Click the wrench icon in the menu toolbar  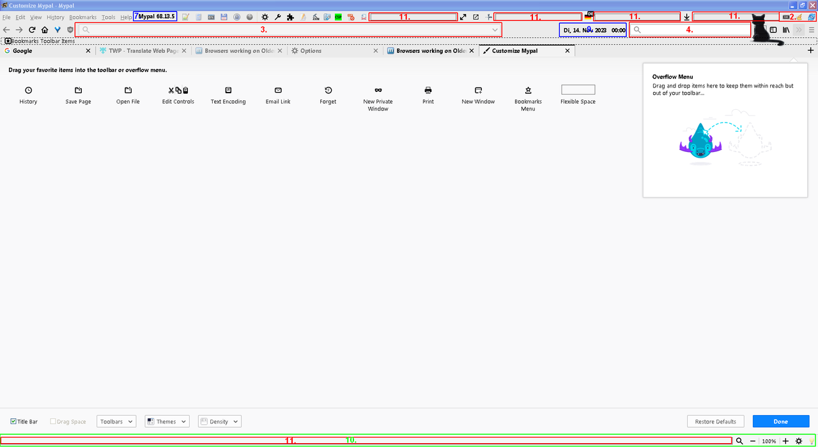coord(278,17)
